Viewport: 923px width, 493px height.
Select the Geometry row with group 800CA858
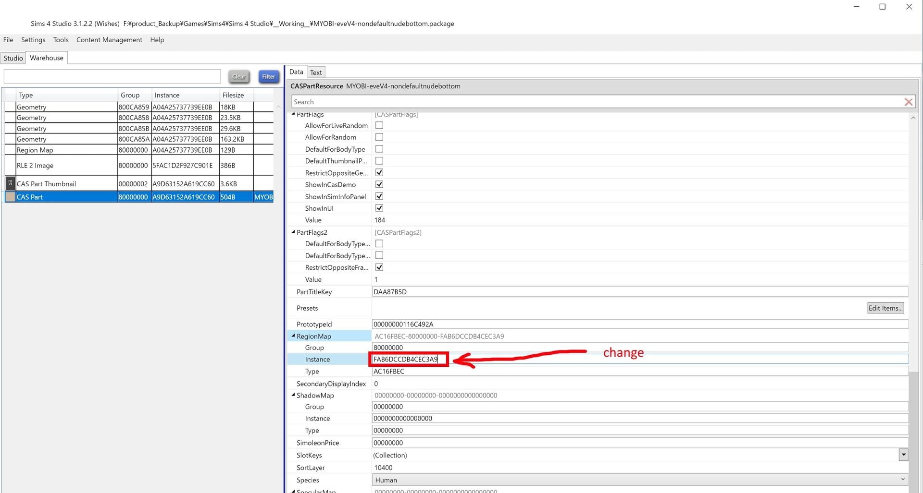(139, 118)
